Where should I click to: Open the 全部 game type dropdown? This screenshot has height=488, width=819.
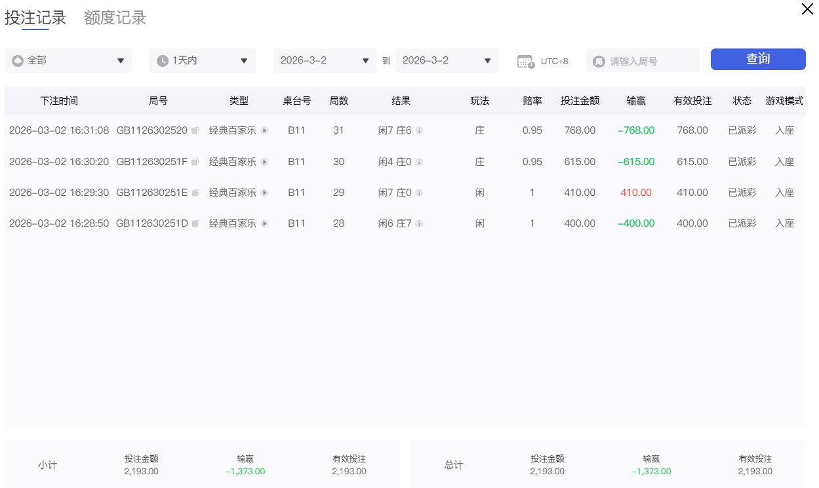pos(68,61)
